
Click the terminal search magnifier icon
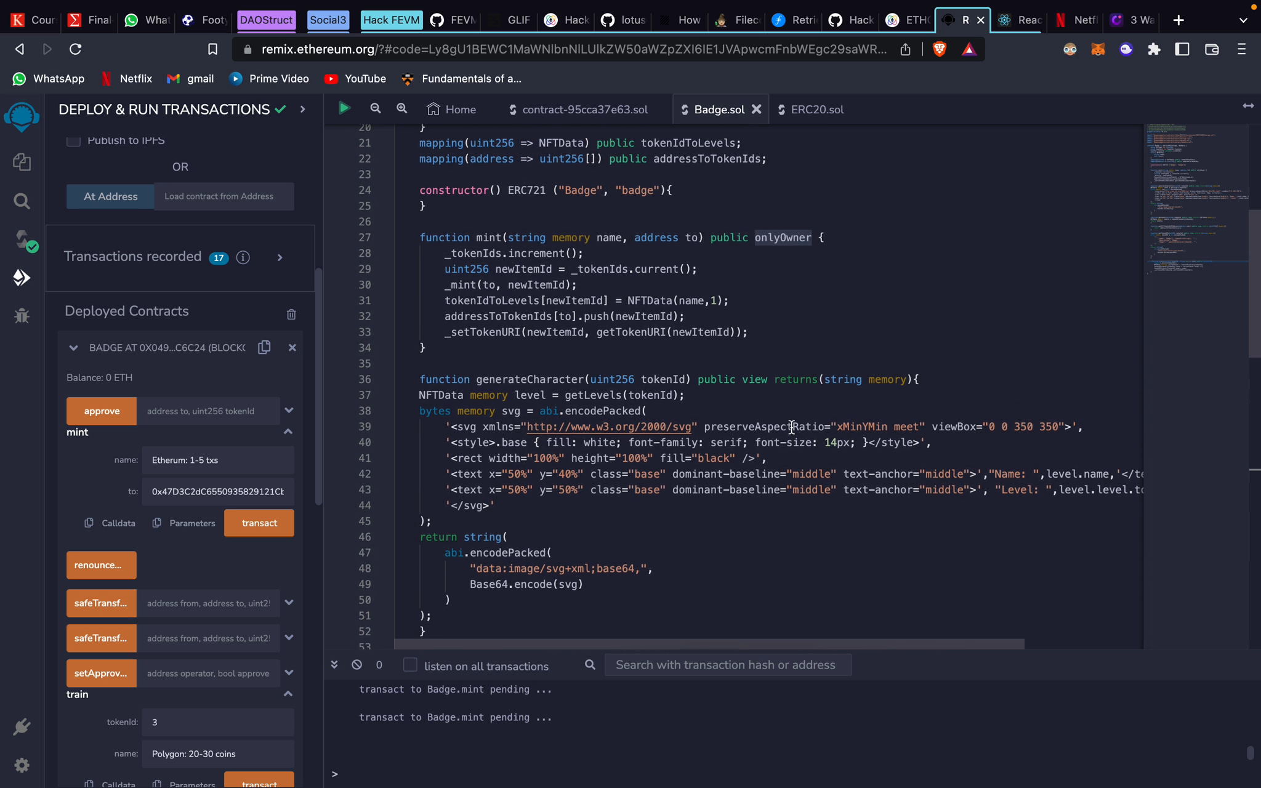coord(590,664)
